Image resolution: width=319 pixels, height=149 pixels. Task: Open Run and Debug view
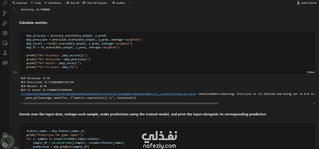[x=5, y=23]
